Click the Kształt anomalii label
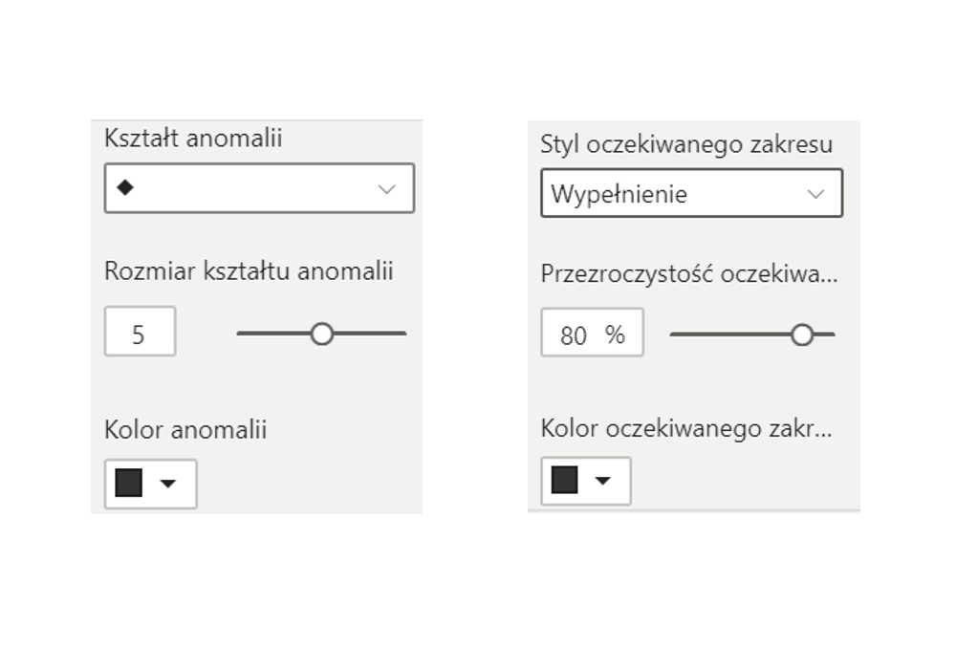 (193, 139)
